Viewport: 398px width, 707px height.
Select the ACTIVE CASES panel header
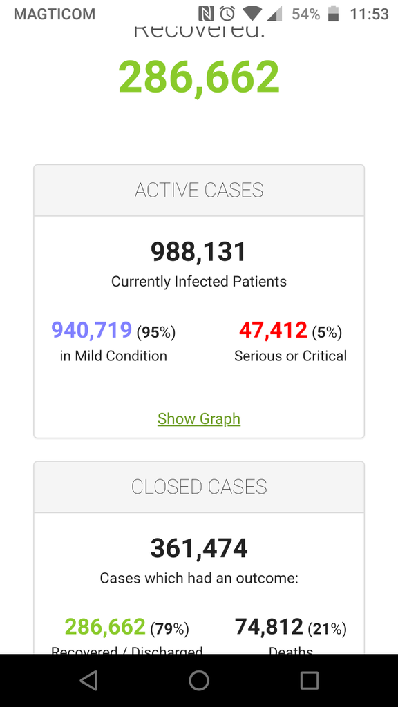[199, 191]
